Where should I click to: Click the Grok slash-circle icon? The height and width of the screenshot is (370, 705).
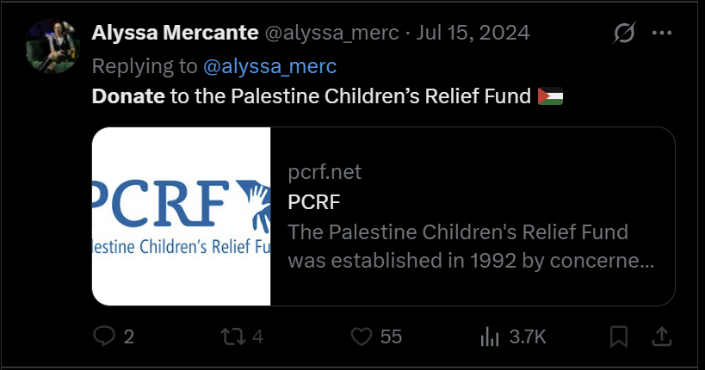[x=624, y=33]
